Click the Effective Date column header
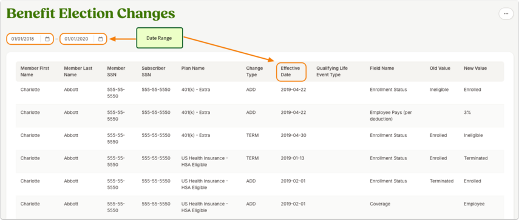Image resolution: width=519 pixels, height=220 pixels. 290,72
